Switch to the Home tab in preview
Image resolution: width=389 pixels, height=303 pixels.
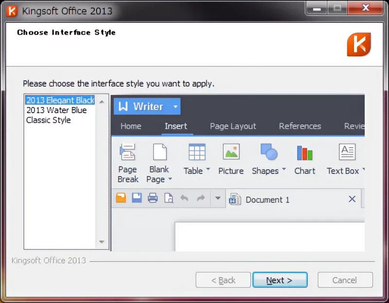pos(131,126)
